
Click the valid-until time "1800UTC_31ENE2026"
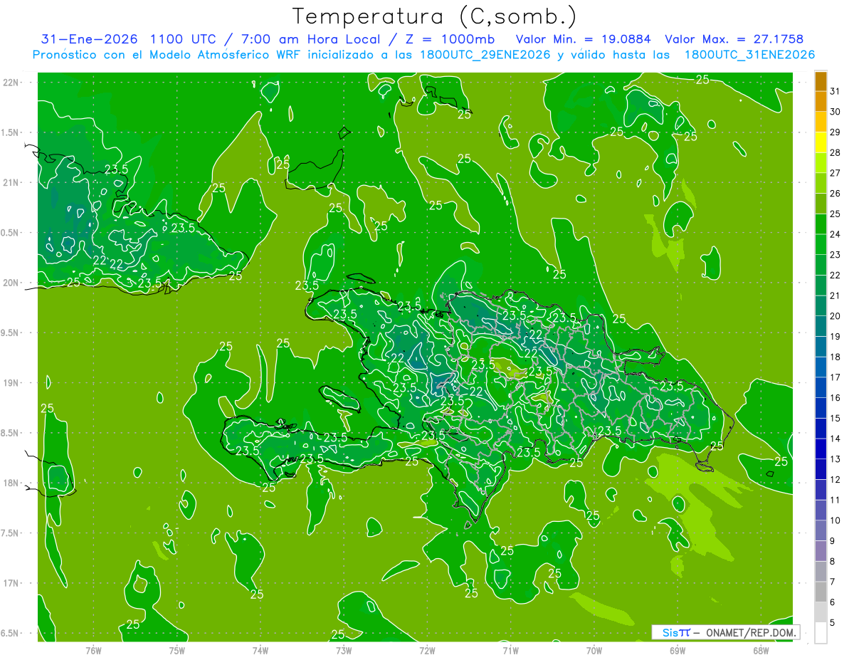pyautogui.click(x=749, y=55)
